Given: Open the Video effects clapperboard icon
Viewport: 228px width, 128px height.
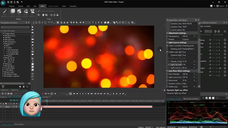Looking at the screenshot, I should tap(19, 11).
